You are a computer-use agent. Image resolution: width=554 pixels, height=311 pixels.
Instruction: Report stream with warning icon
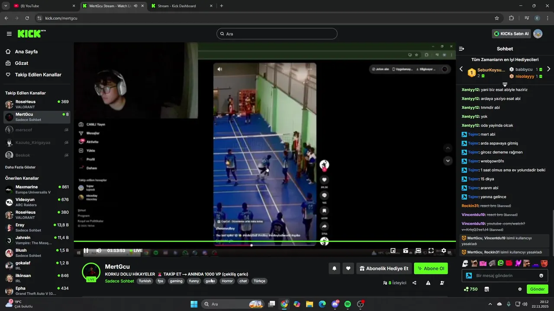[428, 283]
